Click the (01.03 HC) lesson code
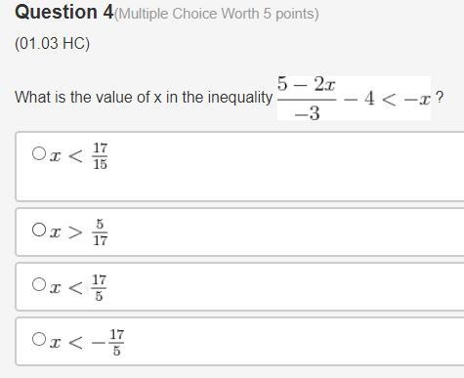The height and width of the screenshot is (378, 464). (x=52, y=43)
